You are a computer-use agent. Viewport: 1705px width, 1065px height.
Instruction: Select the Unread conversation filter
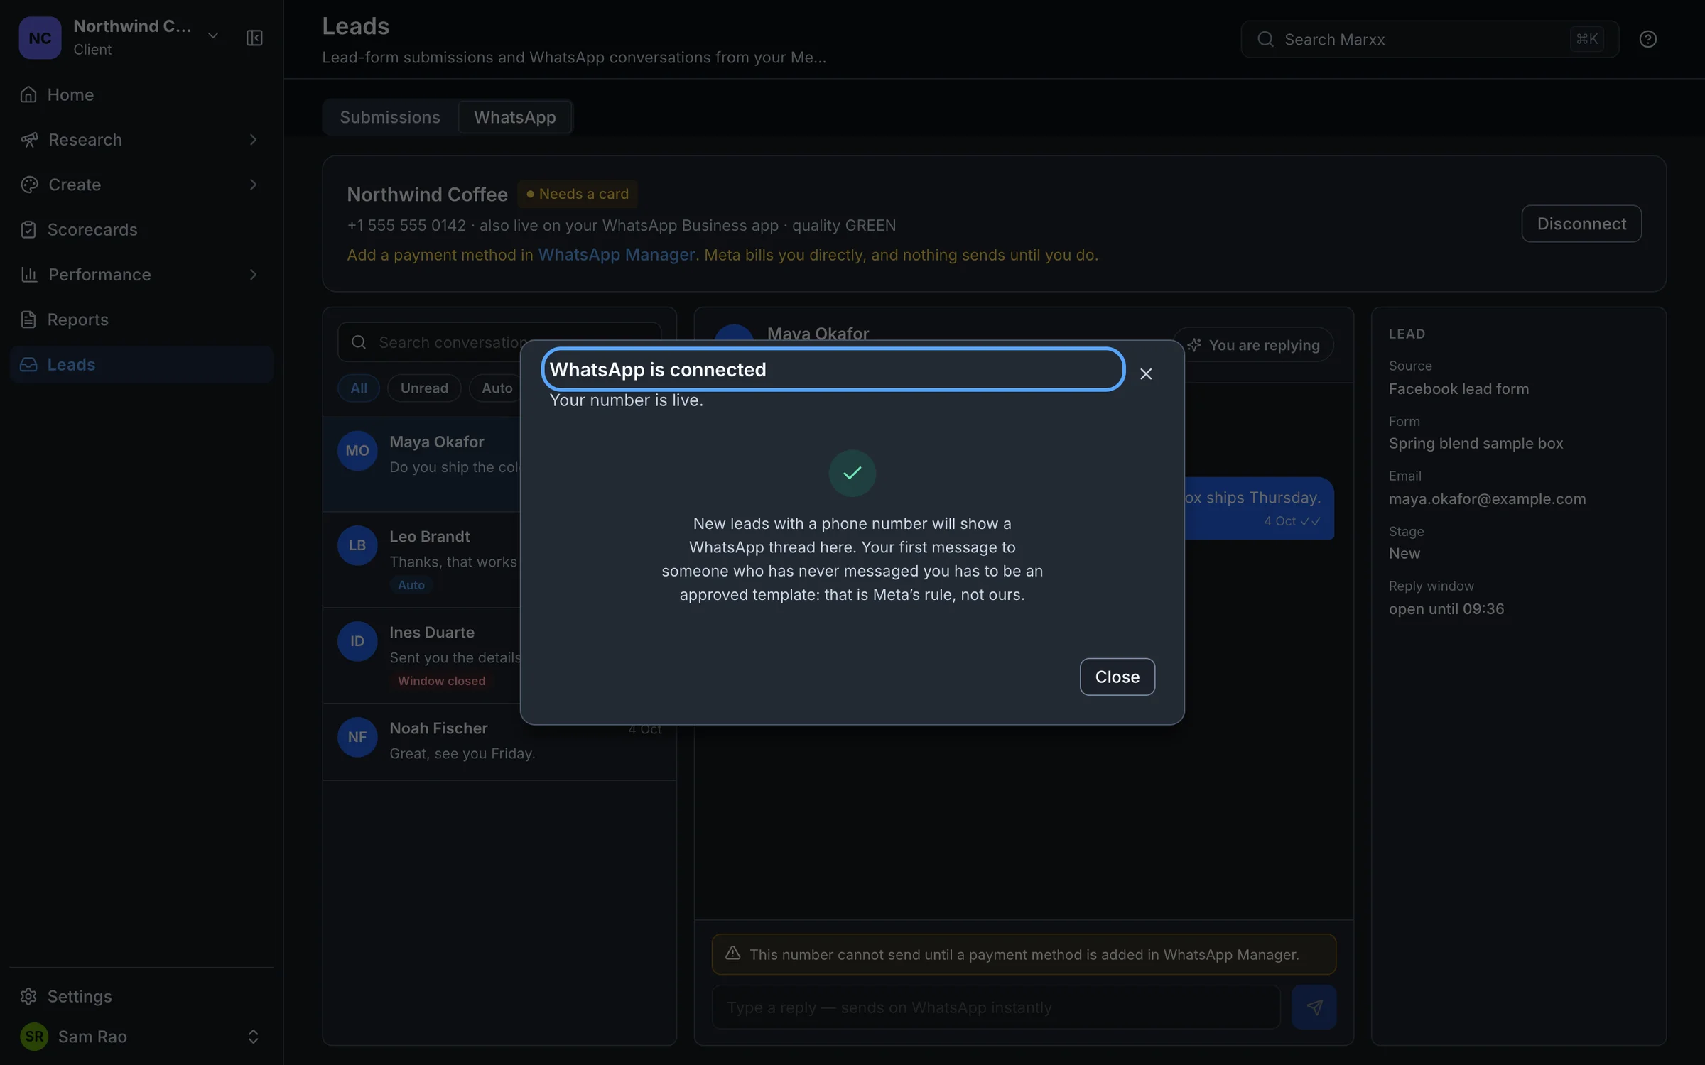click(424, 388)
